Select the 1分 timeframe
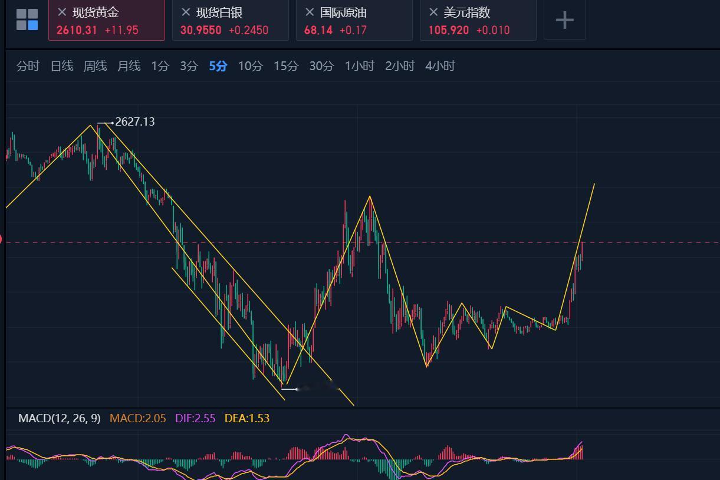720x480 pixels. coord(160,66)
